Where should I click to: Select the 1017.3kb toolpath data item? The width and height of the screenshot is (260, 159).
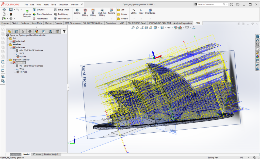click(x=23, y=72)
